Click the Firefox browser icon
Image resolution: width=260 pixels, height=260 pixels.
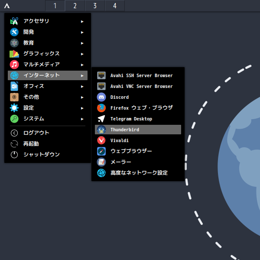[101, 108]
